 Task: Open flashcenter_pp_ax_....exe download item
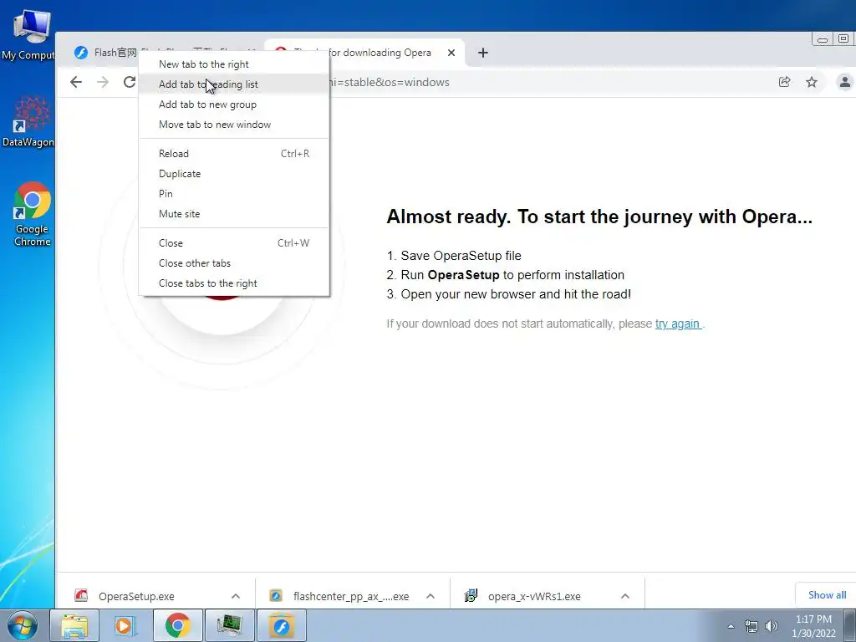(x=351, y=596)
